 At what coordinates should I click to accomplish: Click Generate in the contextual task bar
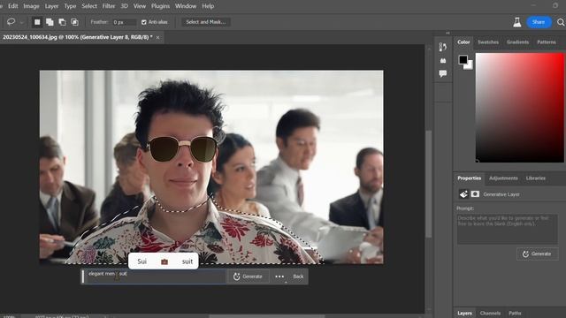[x=248, y=276]
